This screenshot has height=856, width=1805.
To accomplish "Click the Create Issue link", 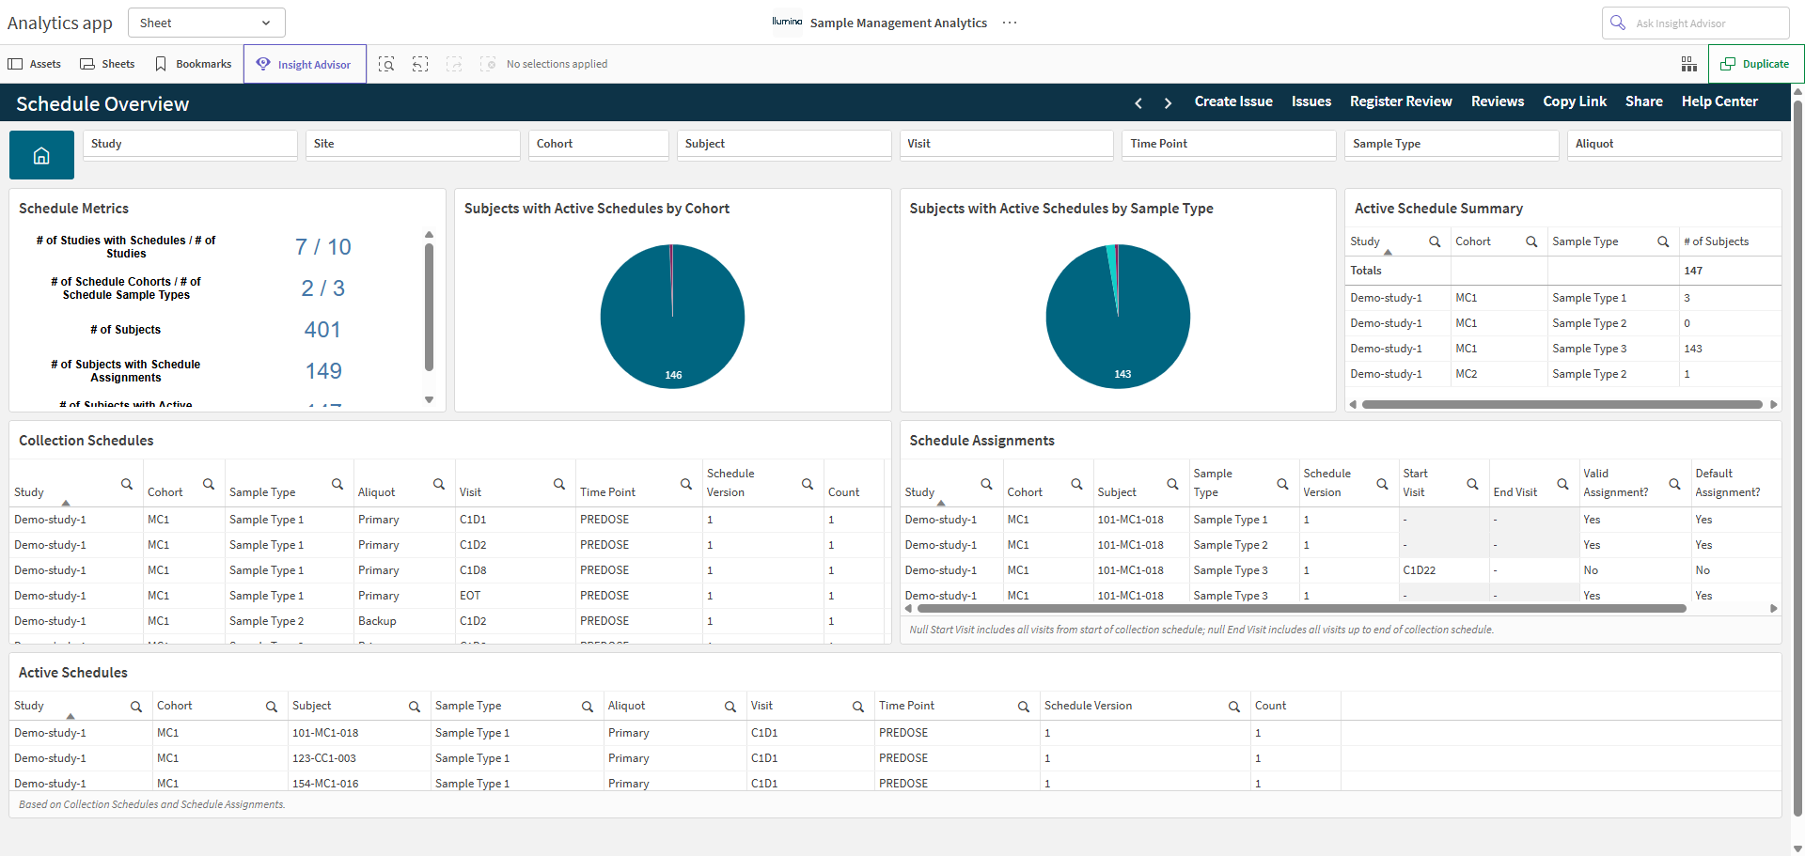I will [1233, 101].
